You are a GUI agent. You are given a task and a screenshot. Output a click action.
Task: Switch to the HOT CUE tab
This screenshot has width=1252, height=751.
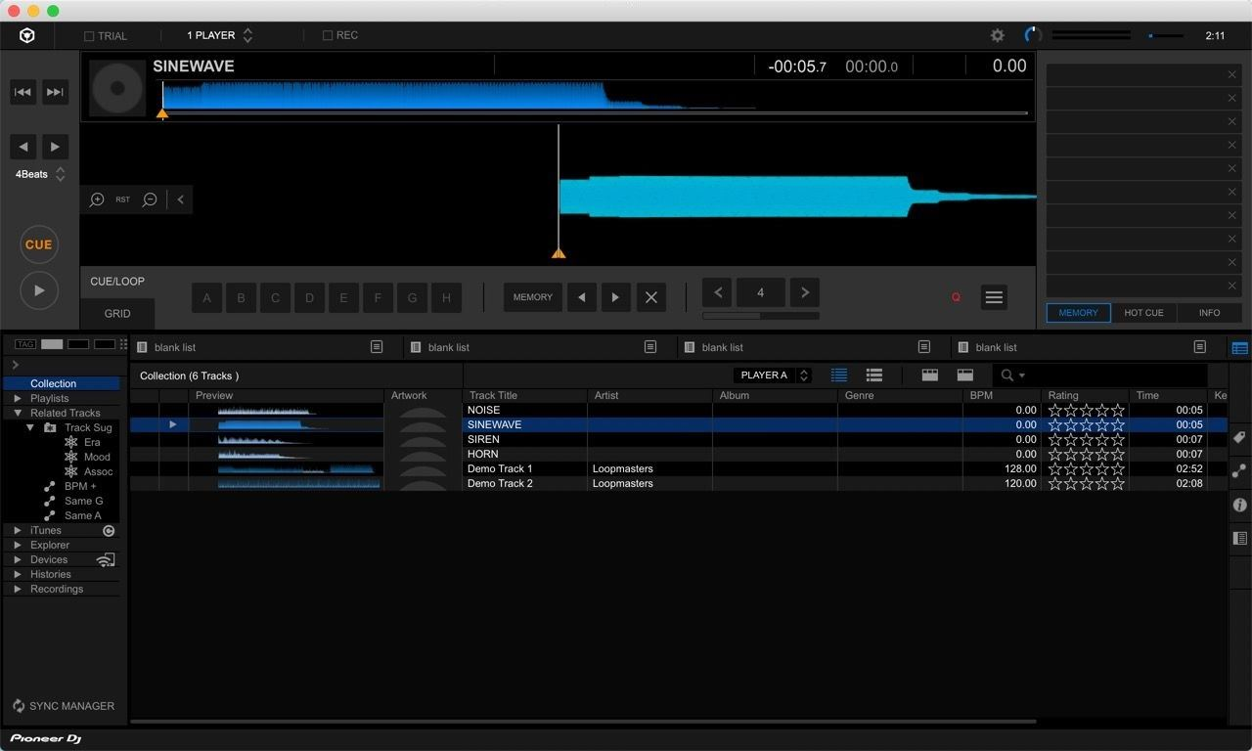1143,312
